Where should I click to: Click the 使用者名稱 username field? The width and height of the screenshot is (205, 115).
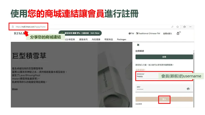click(164, 76)
